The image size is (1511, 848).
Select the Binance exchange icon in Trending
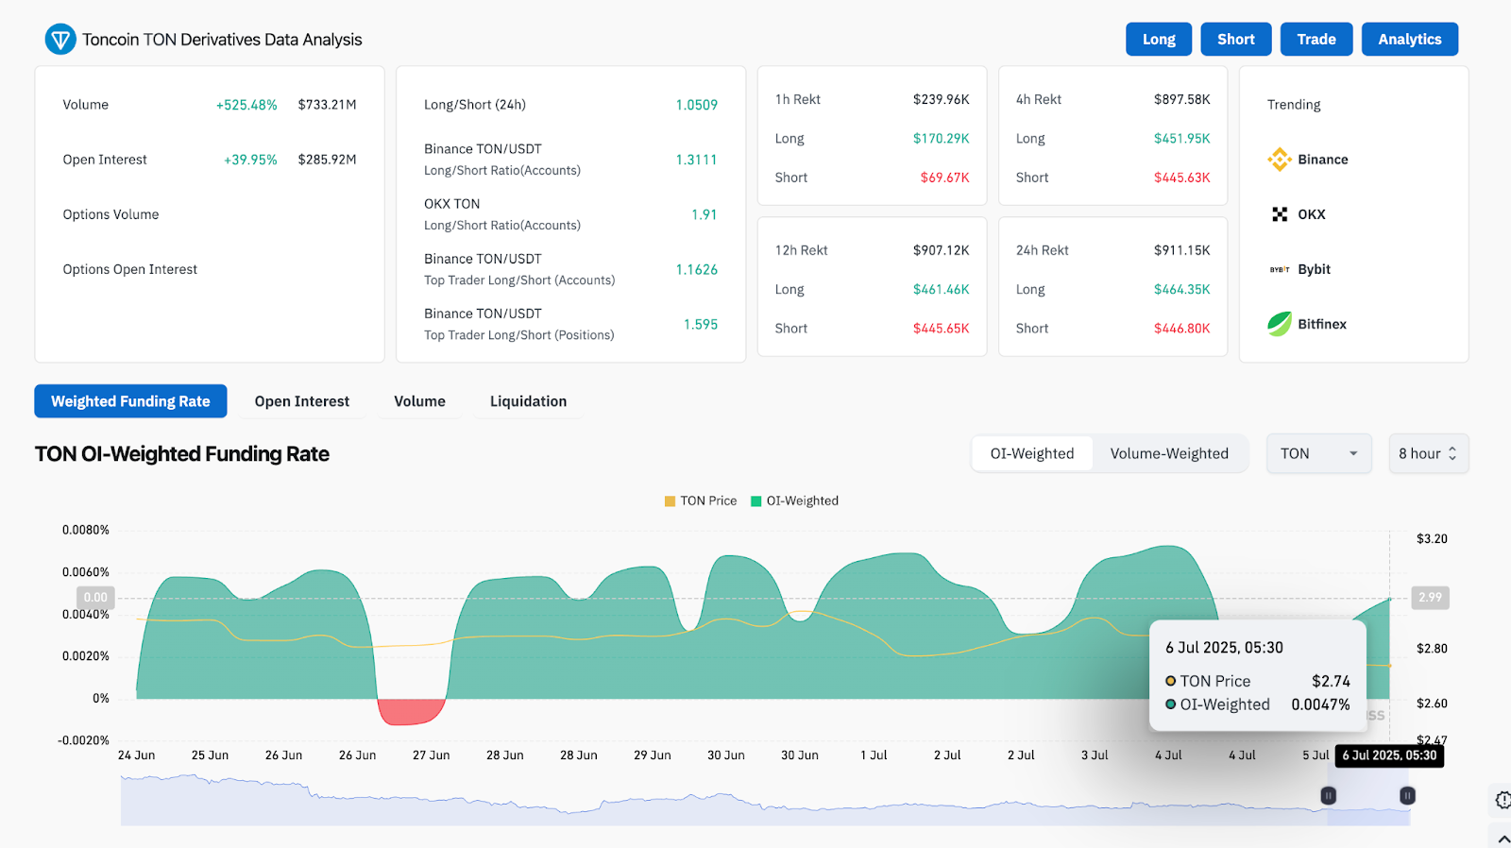coord(1280,160)
